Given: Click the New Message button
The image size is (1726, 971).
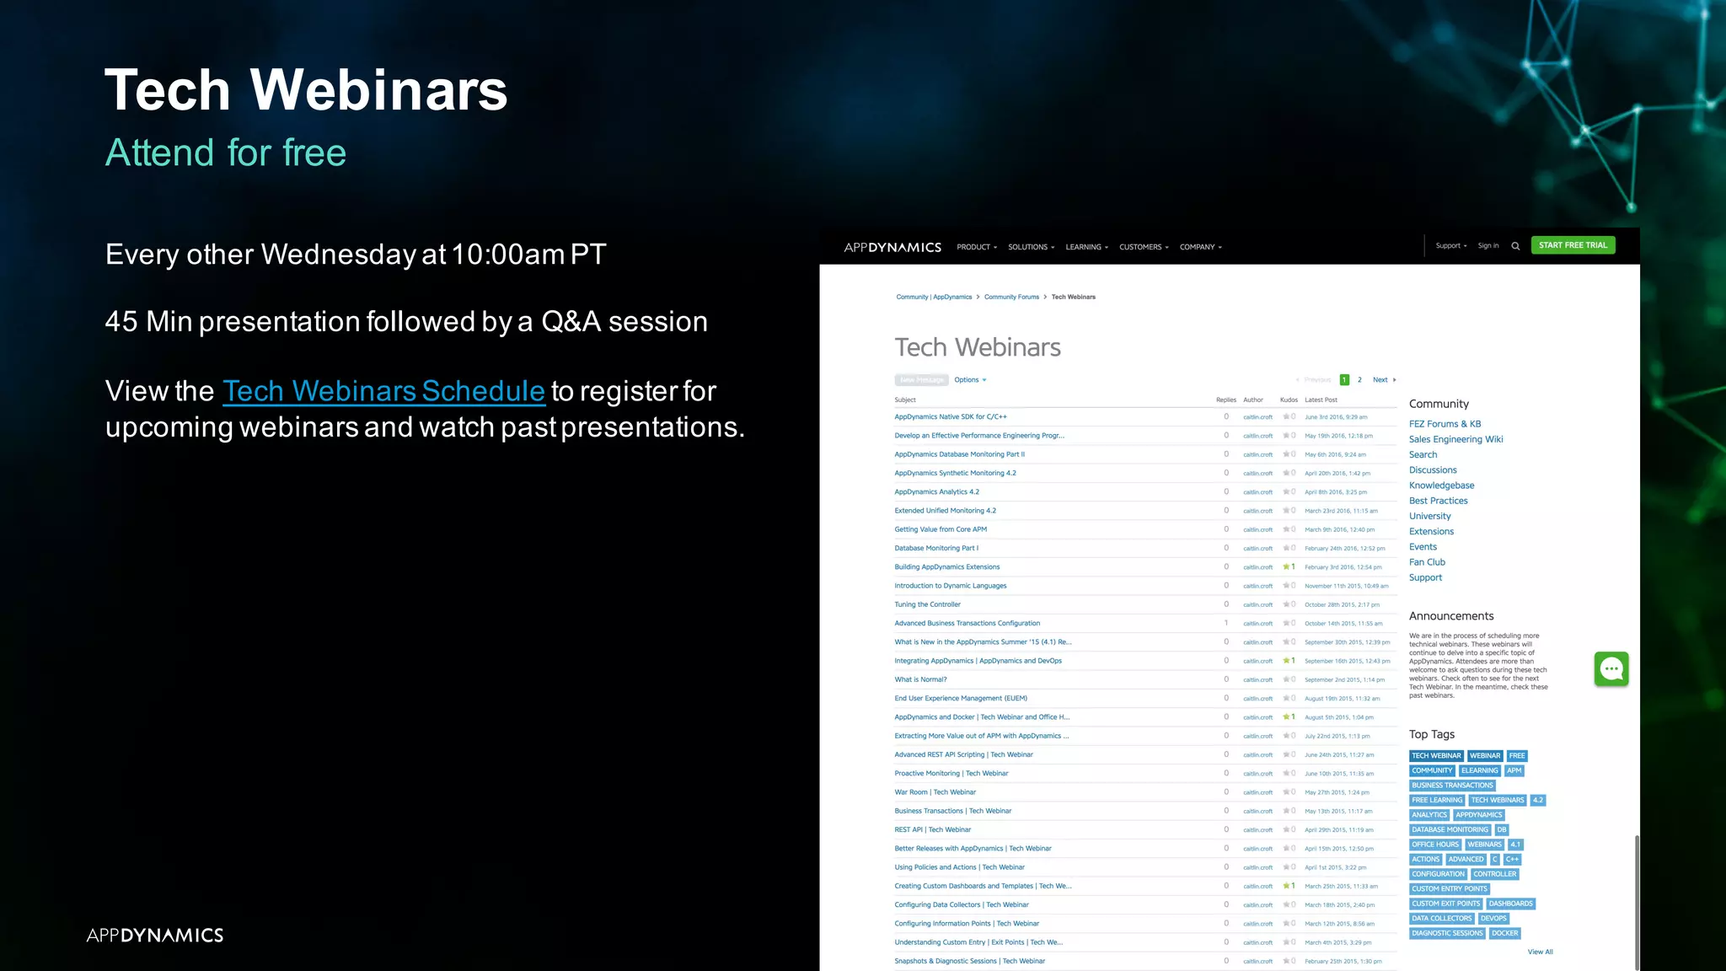Looking at the screenshot, I should point(921,380).
